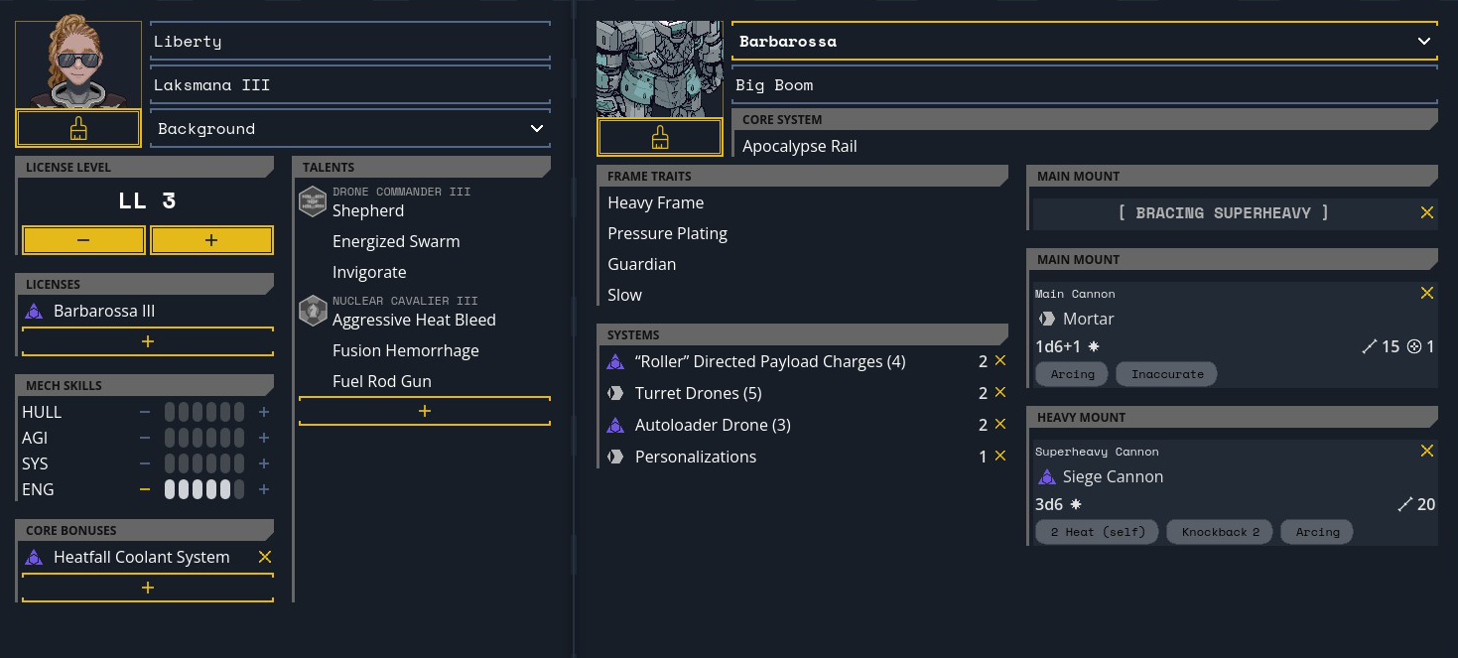1458x658 pixels.
Task: Click the Drone Commander talent icon
Action: [314, 201]
